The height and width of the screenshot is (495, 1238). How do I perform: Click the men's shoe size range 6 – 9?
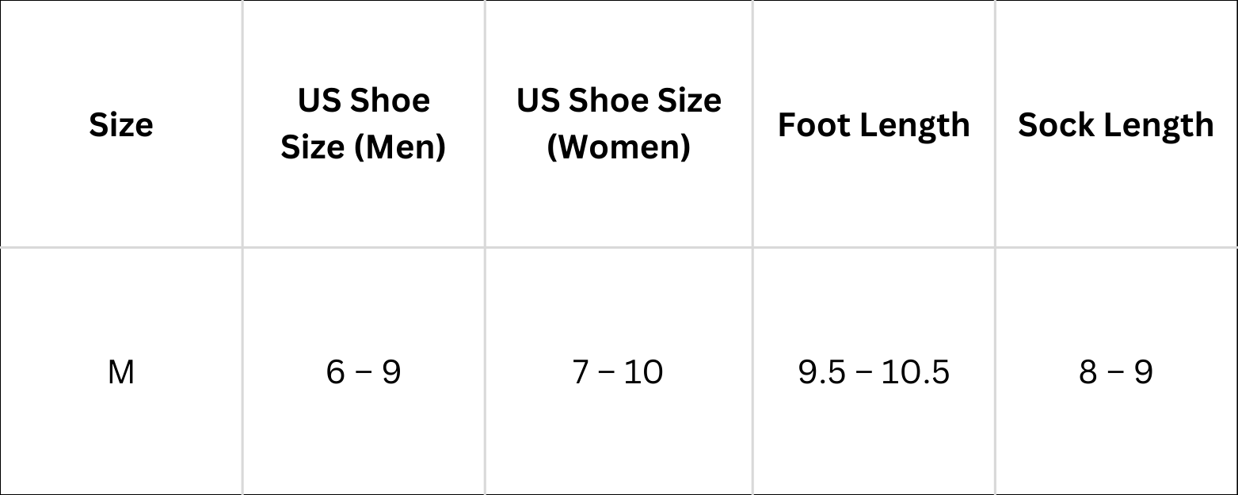[364, 371]
